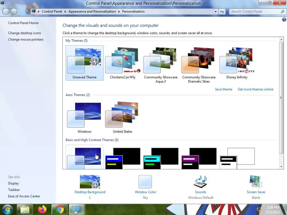
Task: Click Appearance and Personalization breadcrumb
Action: pyautogui.click(x=92, y=11)
